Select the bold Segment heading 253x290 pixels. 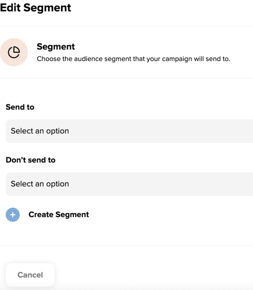[x=56, y=47]
